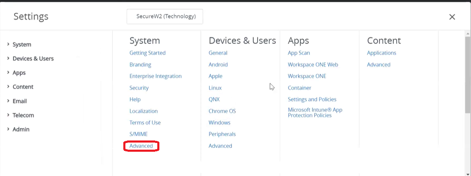Open Microsoft Intune App Protection Policies
This screenshot has height=176, width=471.
315,112
